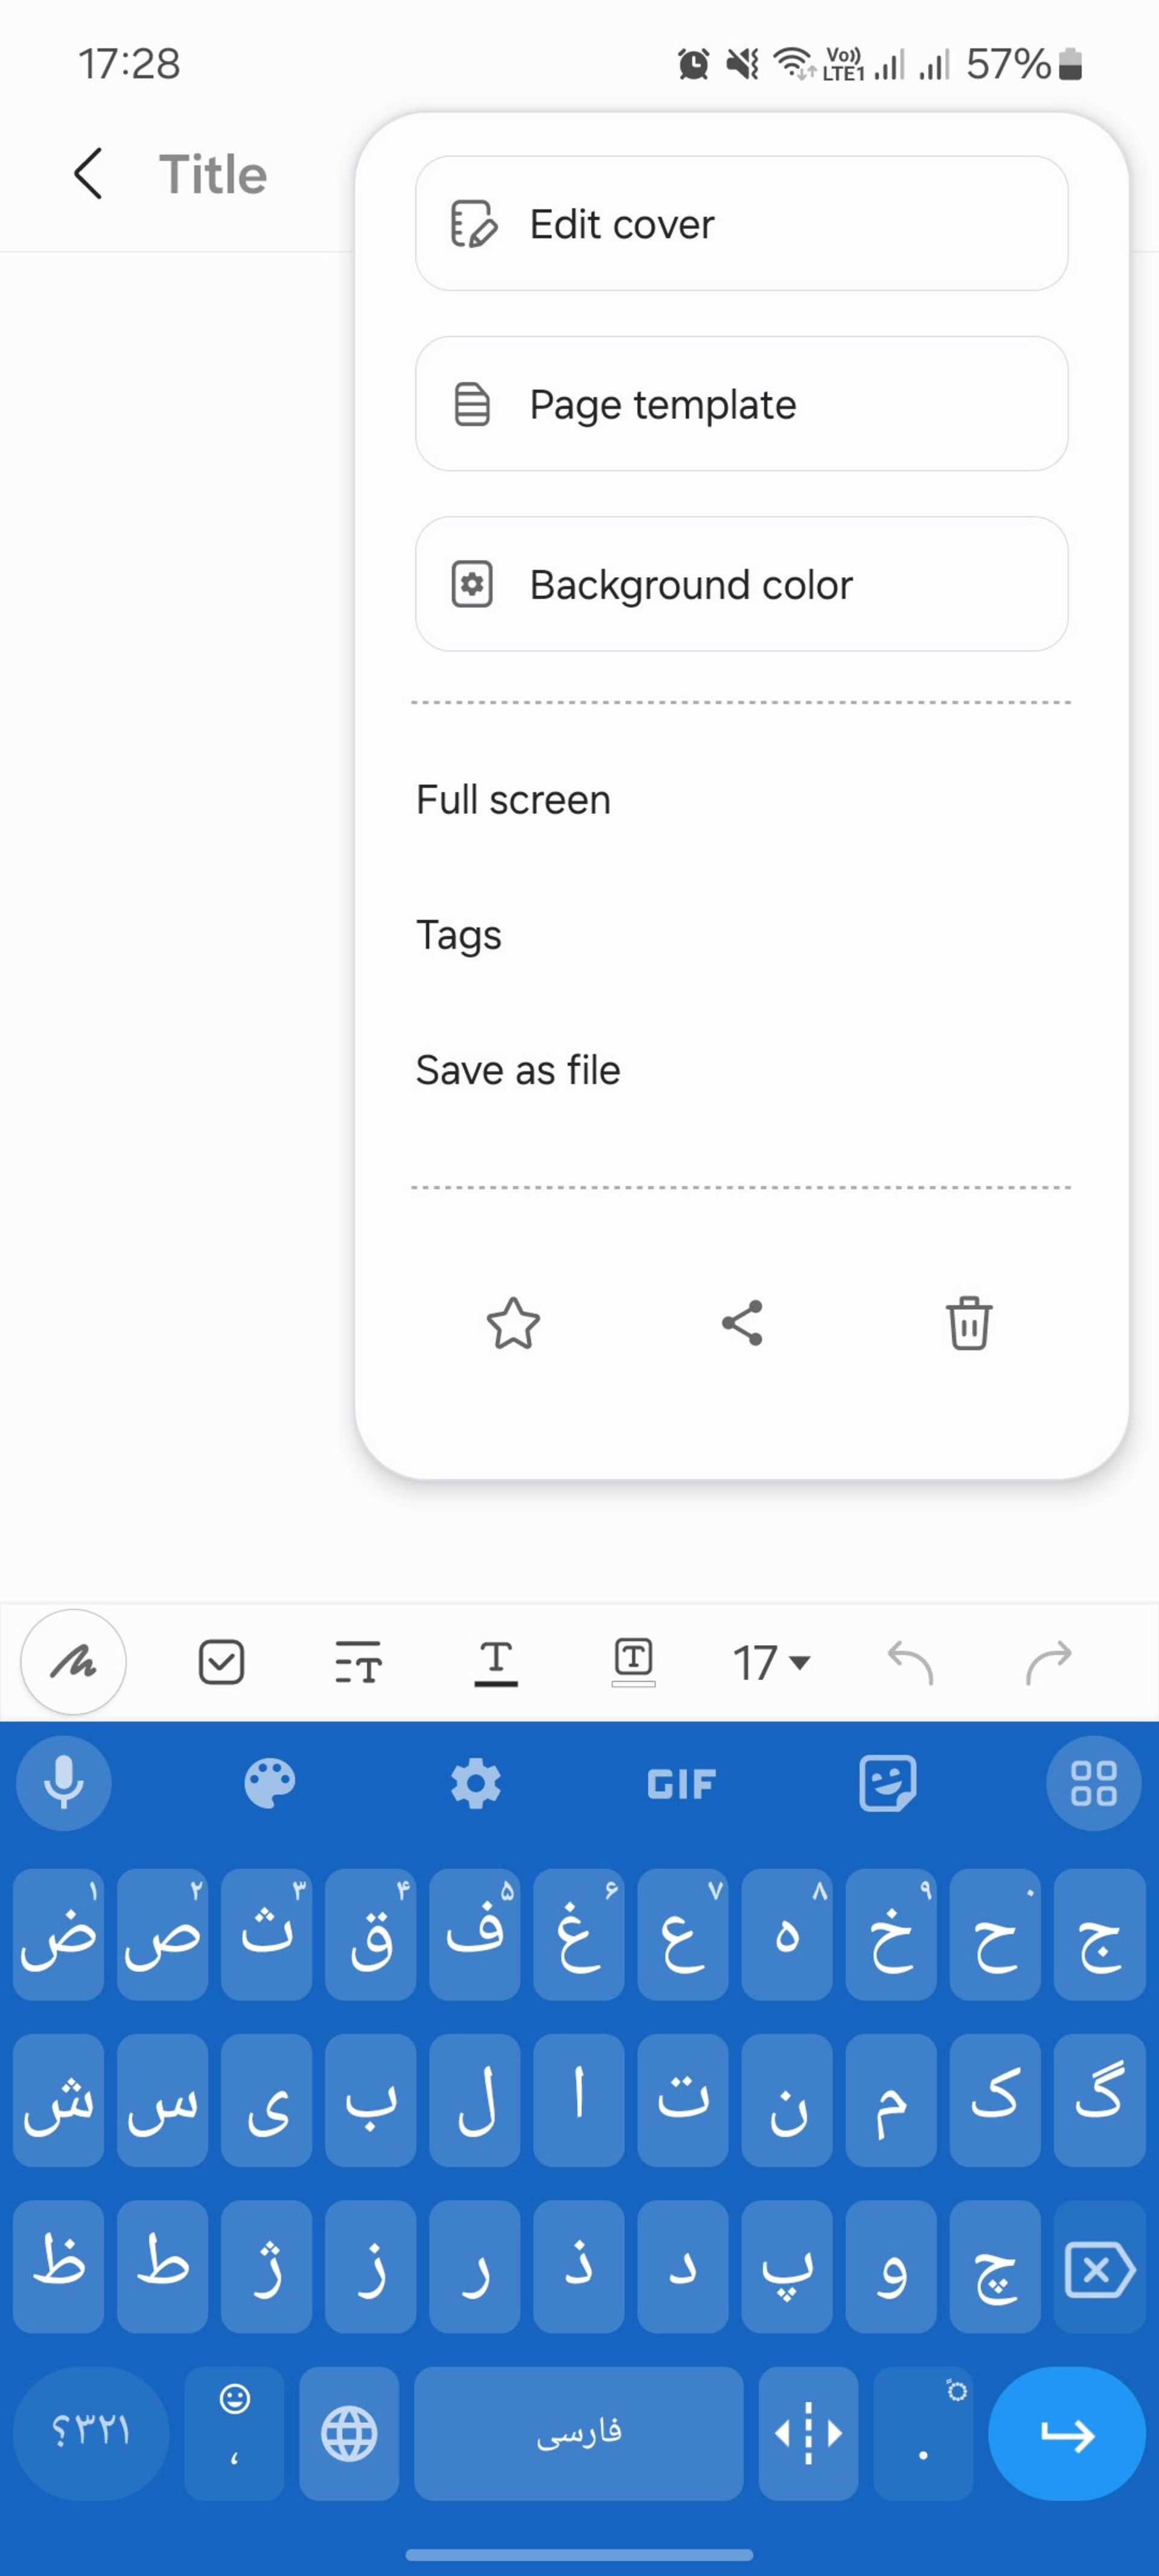Open the keyboard theme palette
This screenshot has height=2576, width=1159.
pos(270,1783)
